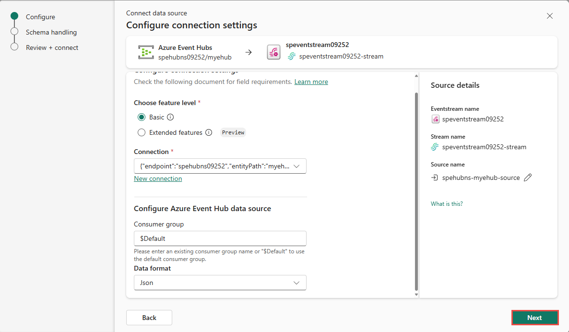Image resolution: width=569 pixels, height=332 pixels.
Task: Click the Back button
Action: 149,318
